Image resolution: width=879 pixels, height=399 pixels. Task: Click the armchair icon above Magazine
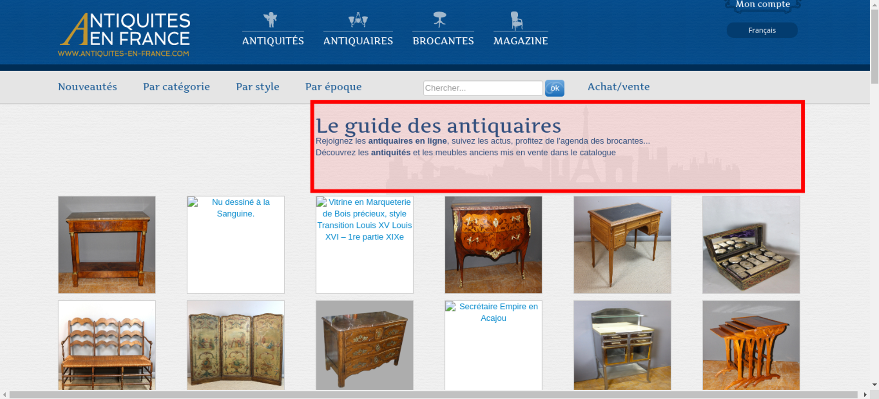click(516, 21)
